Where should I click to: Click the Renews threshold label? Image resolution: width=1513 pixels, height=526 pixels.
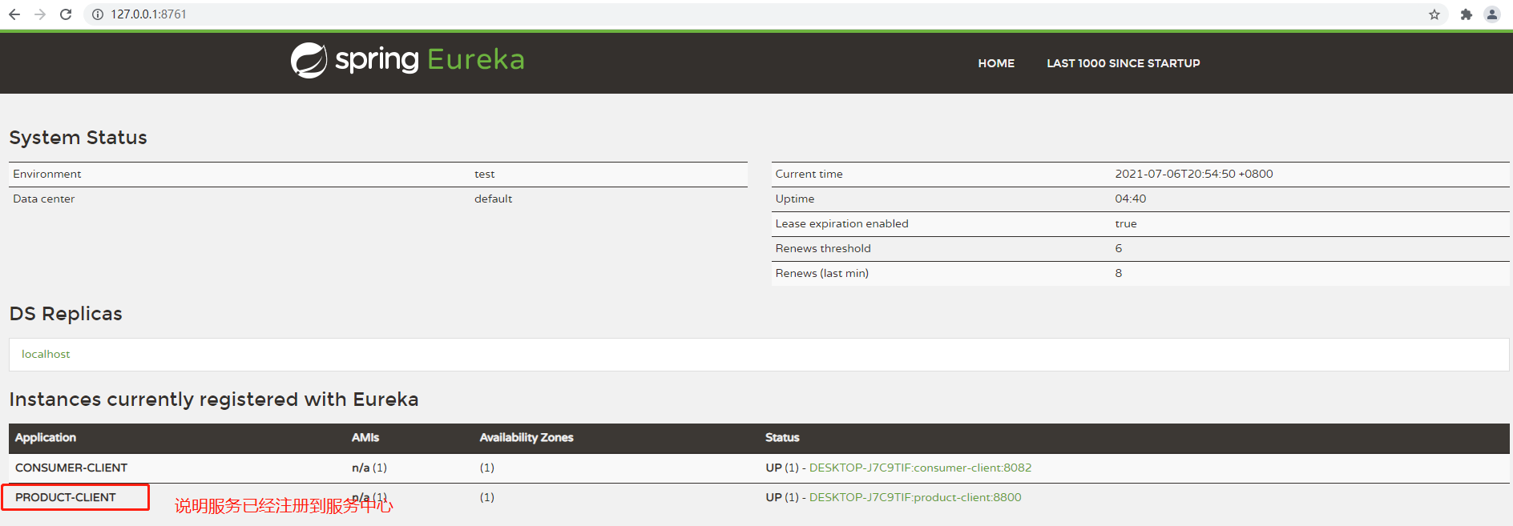(823, 248)
